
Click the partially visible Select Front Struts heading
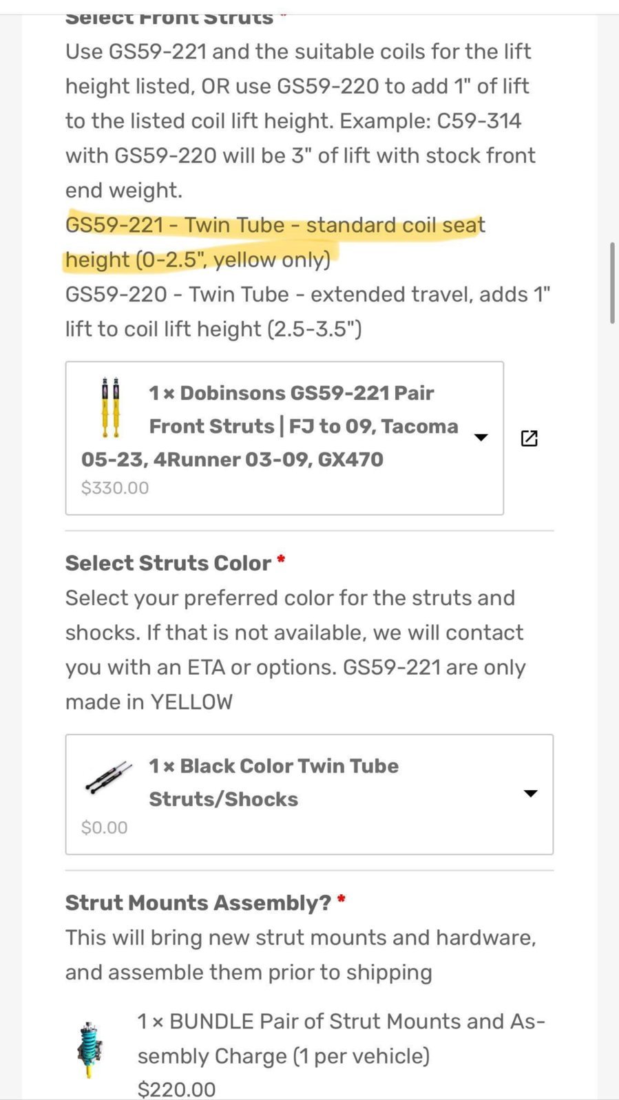[169, 19]
